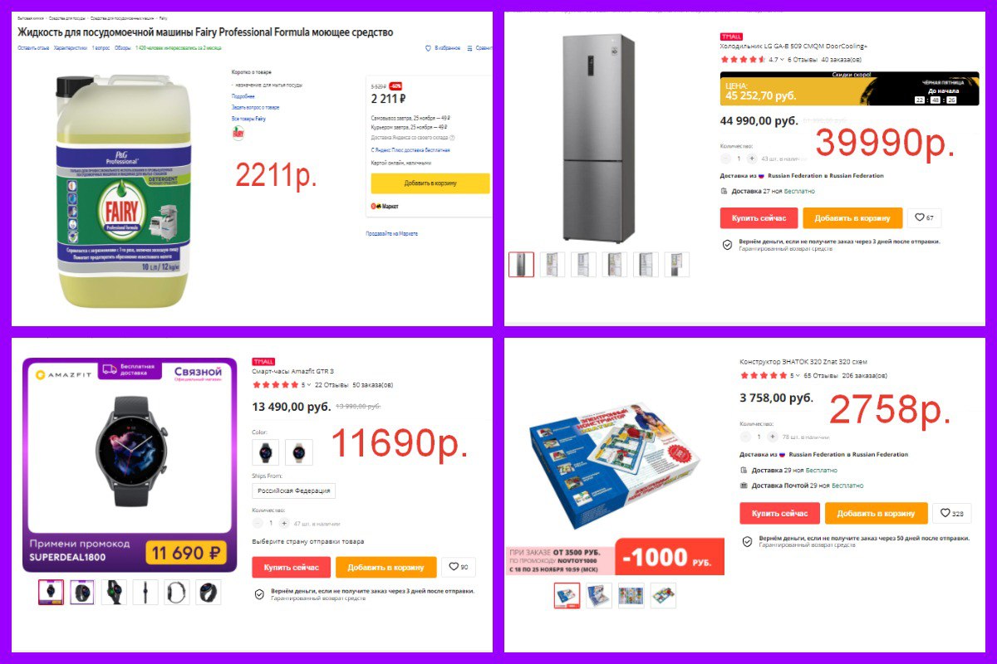Decrease constructor set quantity with minus button

pos(745,437)
